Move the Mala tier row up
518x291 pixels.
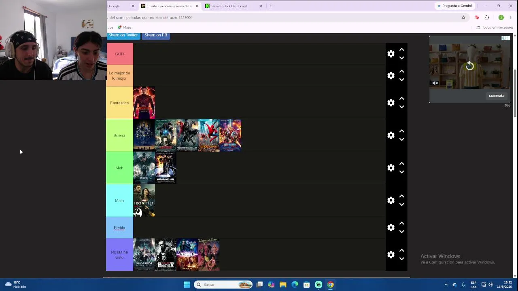402,196
